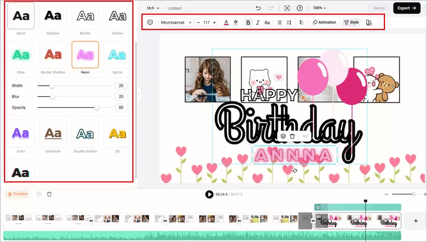The height and width of the screenshot is (242, 427).
Task: Click the playhead marker on timeline
Action: 366,201
